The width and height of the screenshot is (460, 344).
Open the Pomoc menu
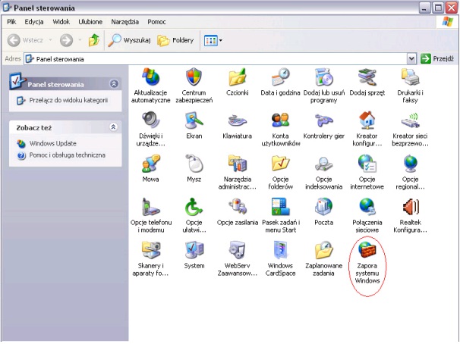(x=156, y=22)
